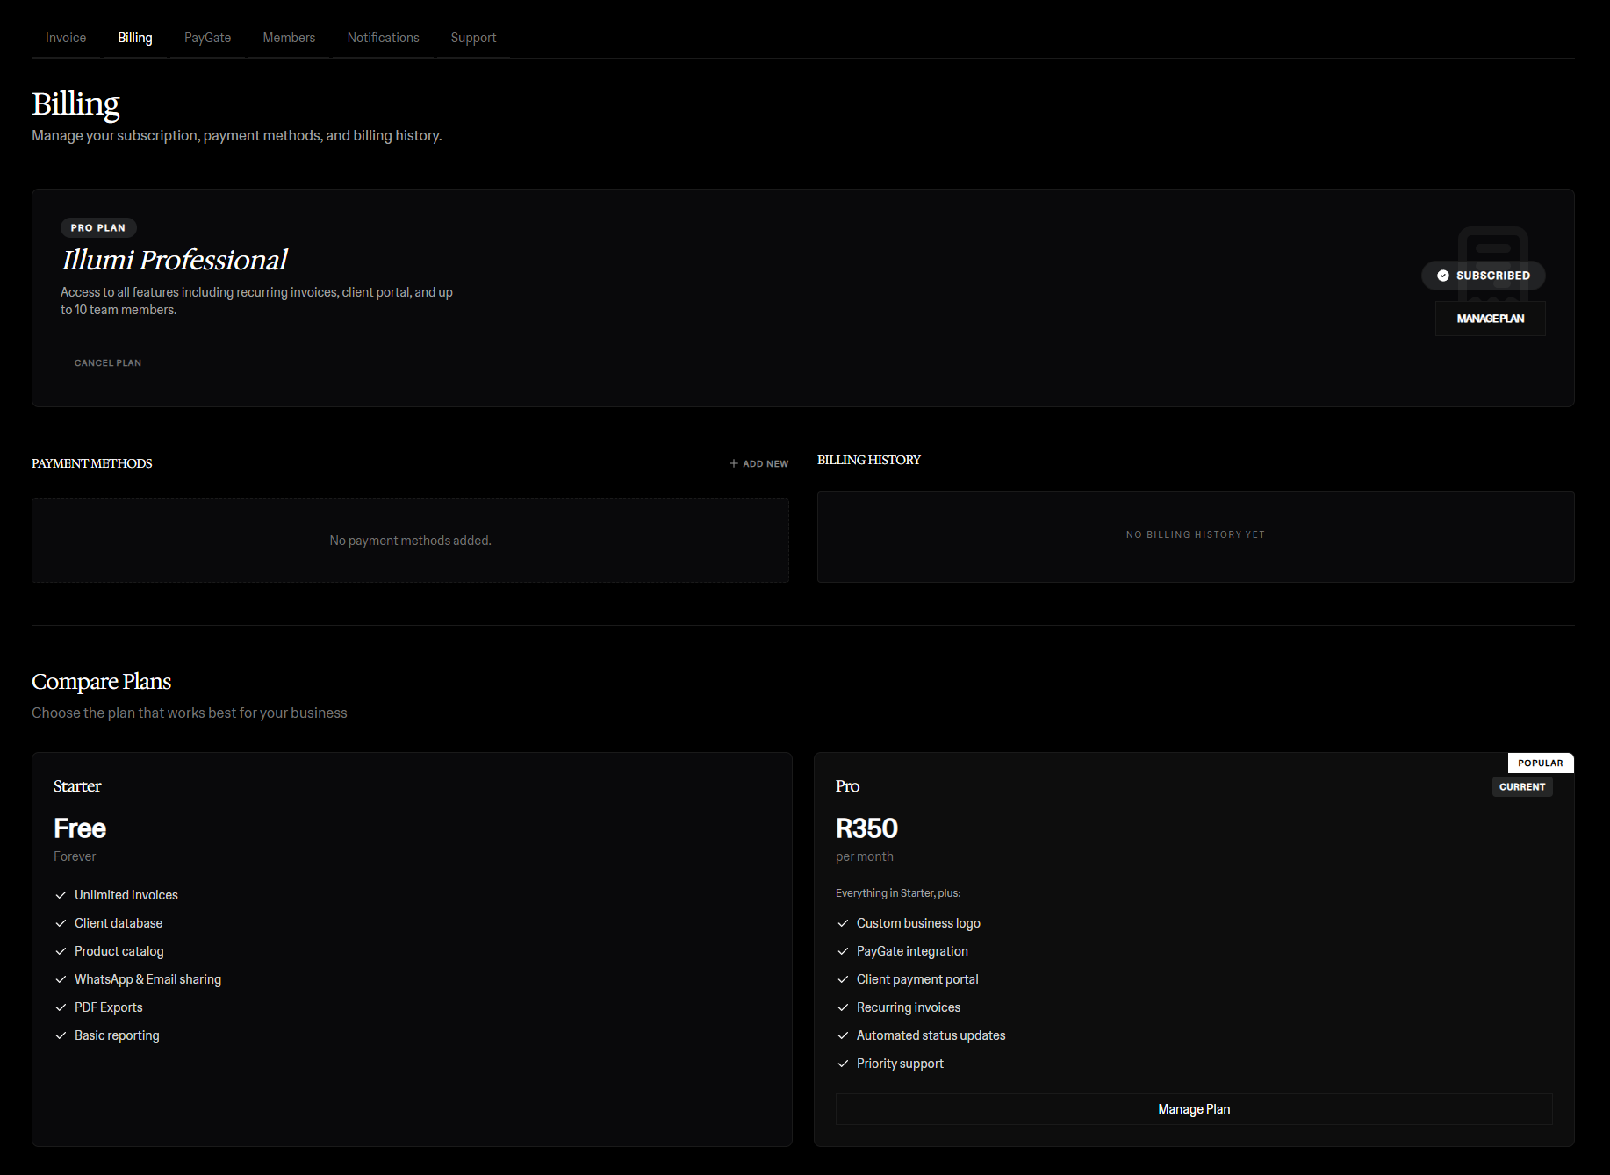This screenshot has height=1175, width=1610.
Task: Click the Popular badge on Pro plan
Action: pos(1540,763)
